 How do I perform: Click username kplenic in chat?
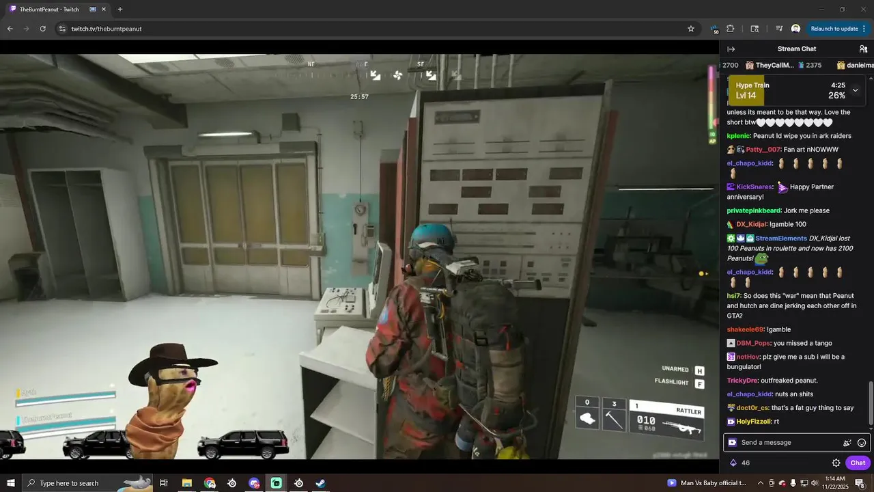point(738,136)
